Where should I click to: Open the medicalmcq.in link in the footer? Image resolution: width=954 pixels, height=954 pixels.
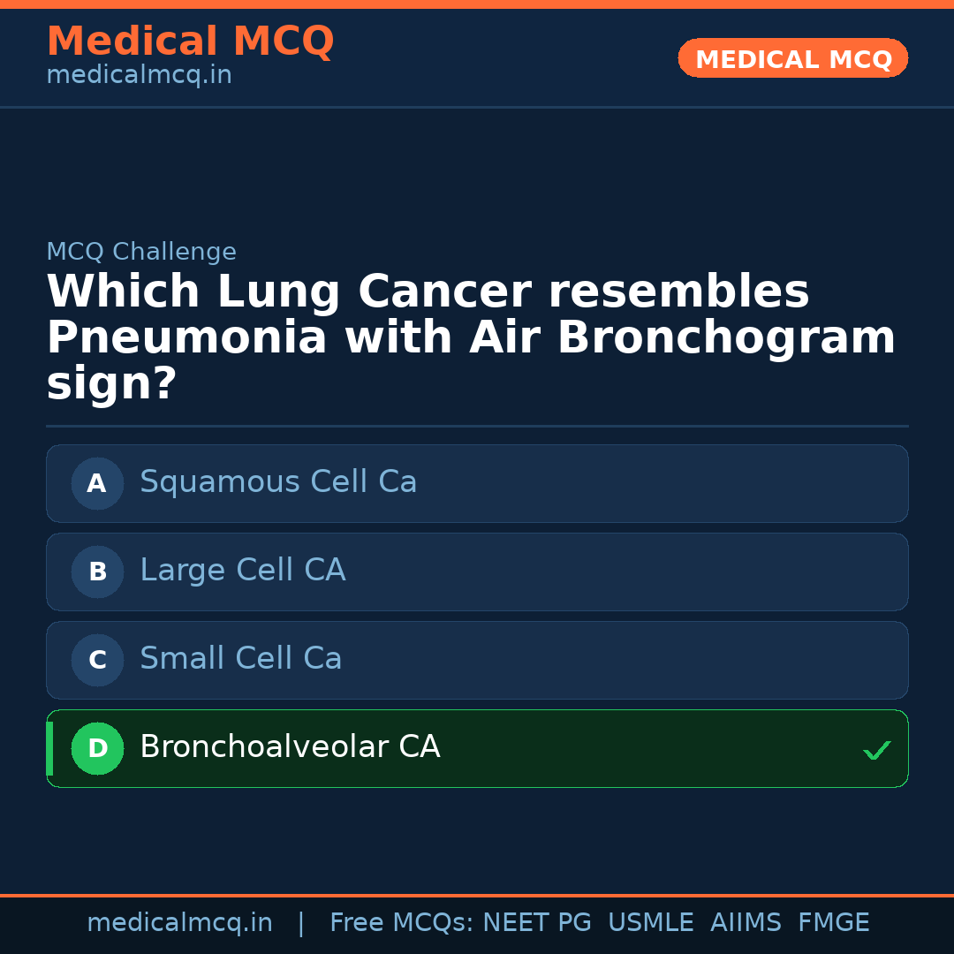(179, 923)
